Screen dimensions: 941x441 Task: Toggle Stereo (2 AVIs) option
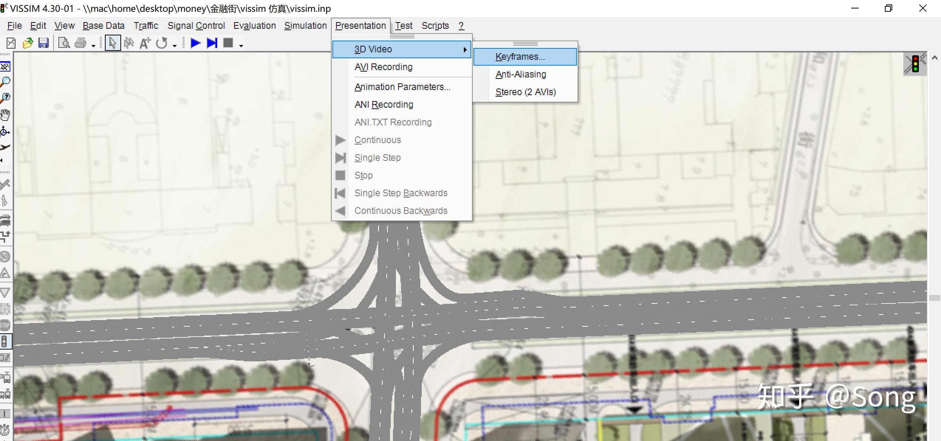pyautogui.click(x=525, y=92)
